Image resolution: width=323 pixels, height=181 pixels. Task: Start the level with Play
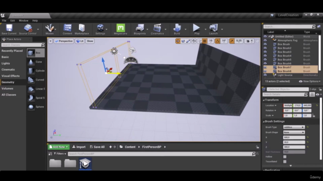coord(197,29)
